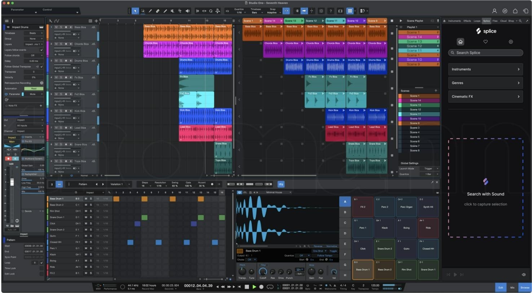Pick the Eraser tool
The image size is (532, 293).
(x=158, y=11)
